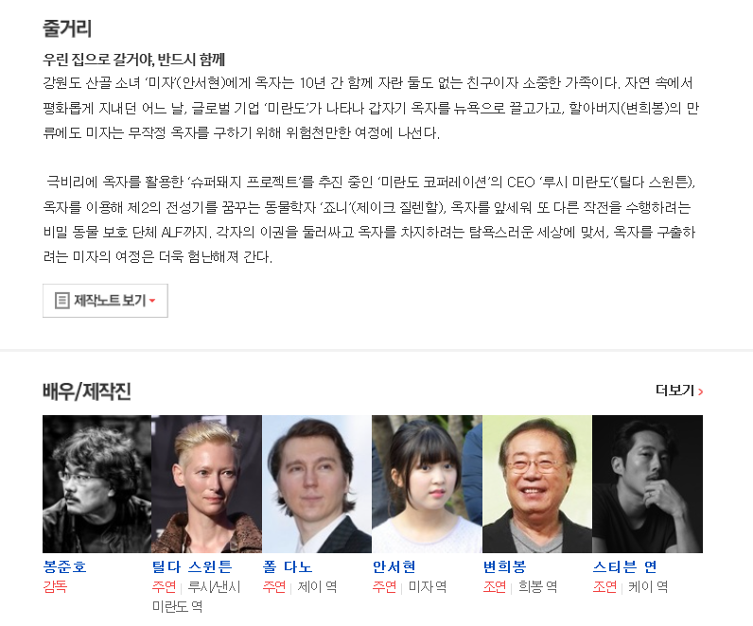753x626 pixels.
Task: Follow the 변희봉 name link
Action: coord(505,567)
